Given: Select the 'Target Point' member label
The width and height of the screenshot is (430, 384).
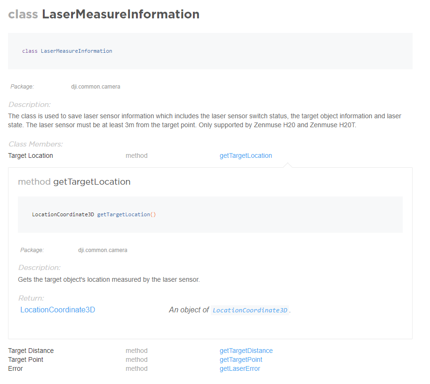Looking at the screenshot, I should (25, 359).
